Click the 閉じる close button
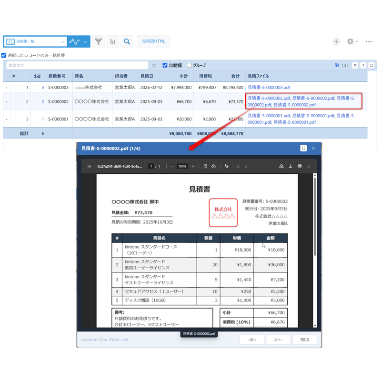 click(x=305, y=340)
